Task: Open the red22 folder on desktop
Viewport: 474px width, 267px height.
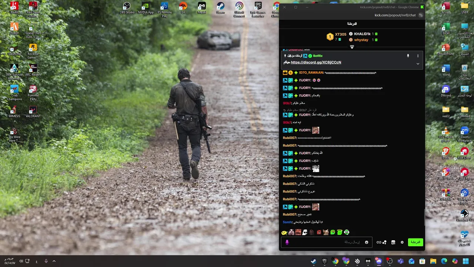Action: (x=446, y=112)
